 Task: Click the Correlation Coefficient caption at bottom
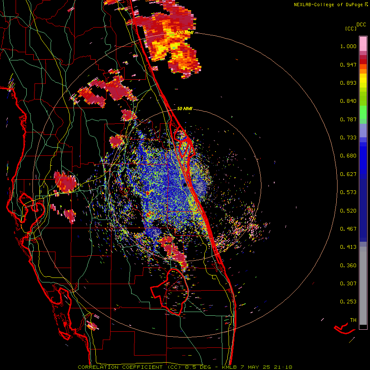pyautogui.click(x=185, y=367)
